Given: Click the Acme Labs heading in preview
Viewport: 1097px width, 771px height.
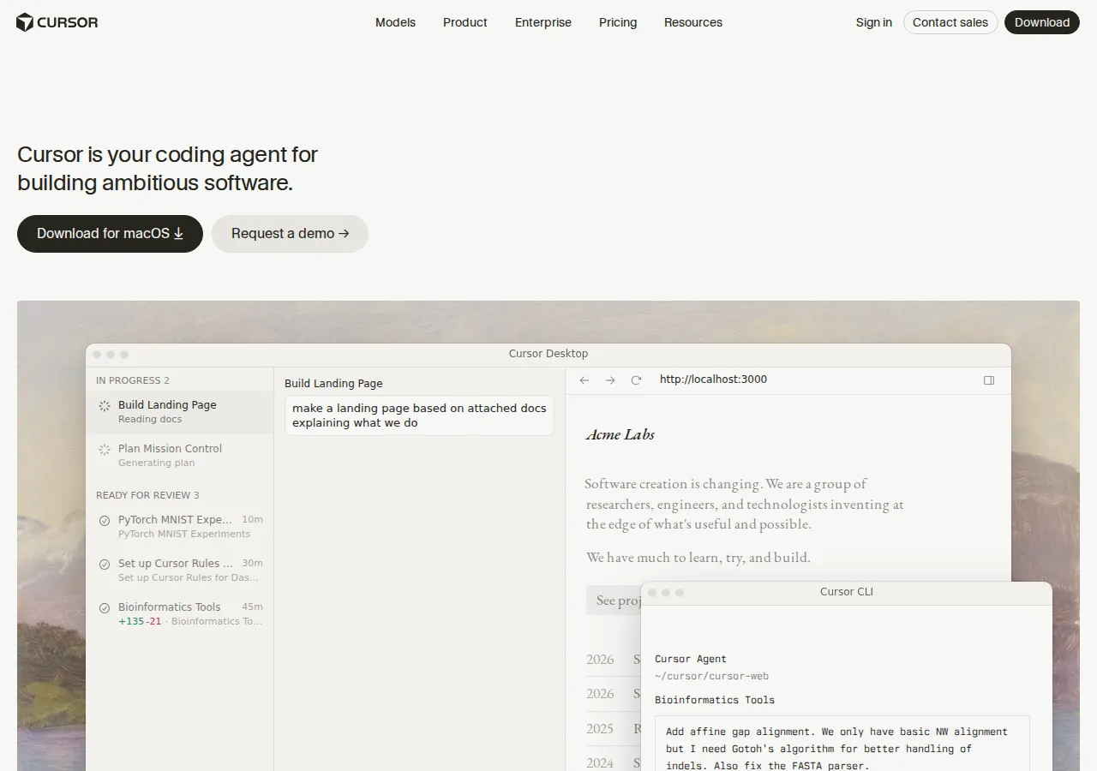Looking at the screenshot, I should click(x=620, y=434).
